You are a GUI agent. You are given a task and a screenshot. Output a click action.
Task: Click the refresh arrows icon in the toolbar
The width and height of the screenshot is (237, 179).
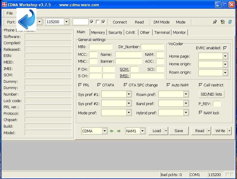(230, 22)
